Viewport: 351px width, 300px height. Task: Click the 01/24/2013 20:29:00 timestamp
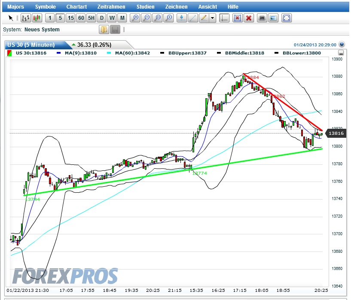[315, 45]
